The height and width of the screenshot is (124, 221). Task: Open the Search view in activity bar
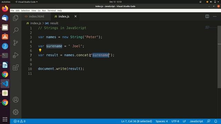(x=16, y=30)
